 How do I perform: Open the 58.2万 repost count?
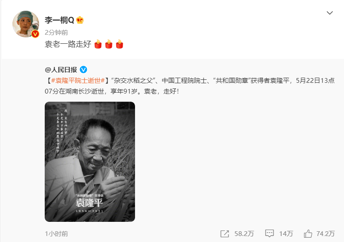(x=244, y=234)
